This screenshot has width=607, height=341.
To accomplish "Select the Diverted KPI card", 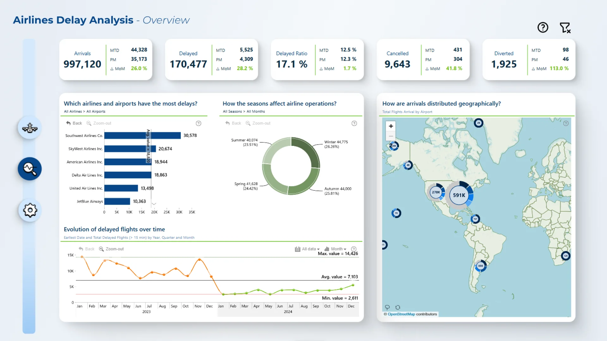I will [x=529, y=60].
